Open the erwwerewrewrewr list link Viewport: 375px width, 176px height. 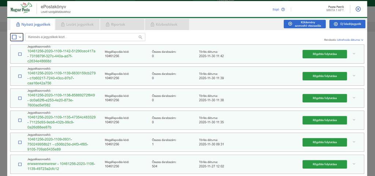coord(61,166)
